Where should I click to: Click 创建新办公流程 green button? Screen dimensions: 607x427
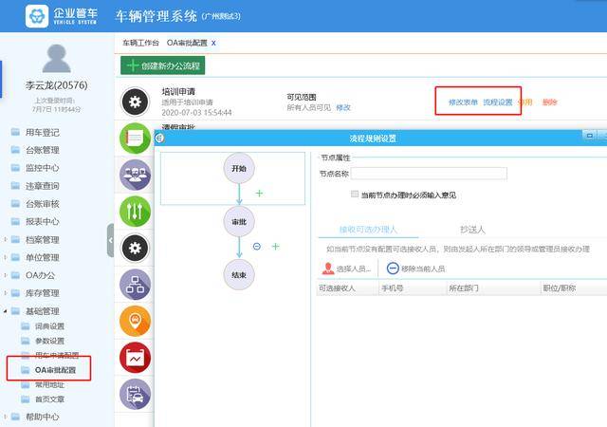click(162, 65)
